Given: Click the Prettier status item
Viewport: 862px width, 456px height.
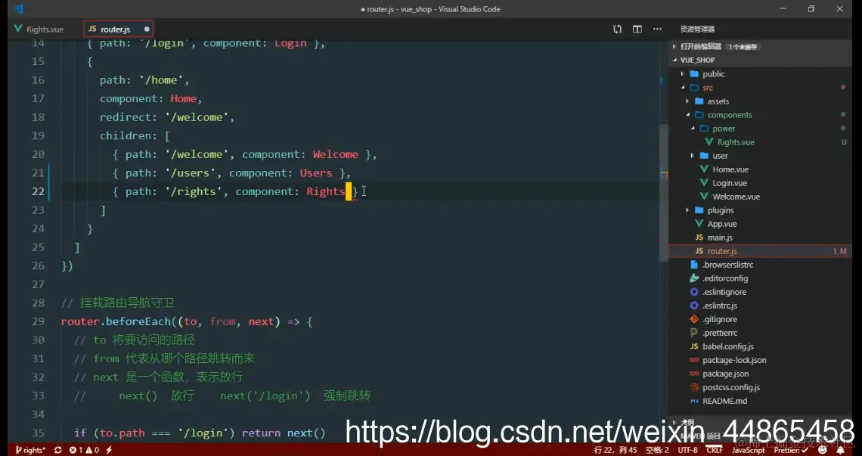Looking at the screenshot, I should (791, 450).
